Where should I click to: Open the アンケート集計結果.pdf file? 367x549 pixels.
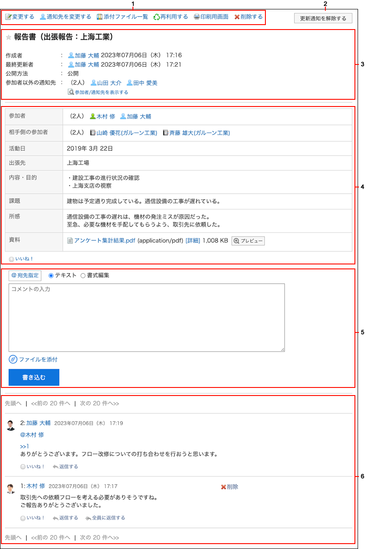(101, 240)
